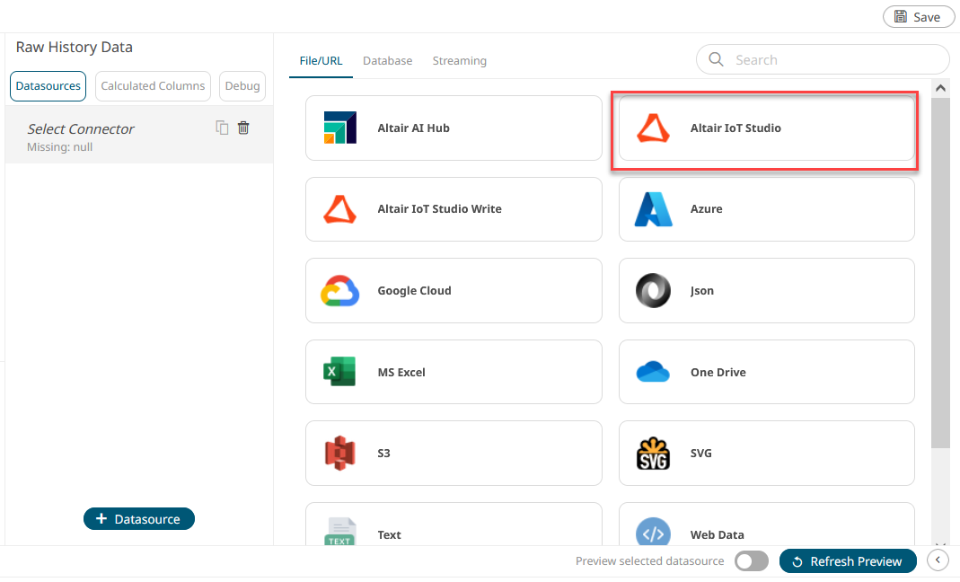Collapse the preview panel chevron
The width and height of the screenshot is (960, 582).
(937, 560)
